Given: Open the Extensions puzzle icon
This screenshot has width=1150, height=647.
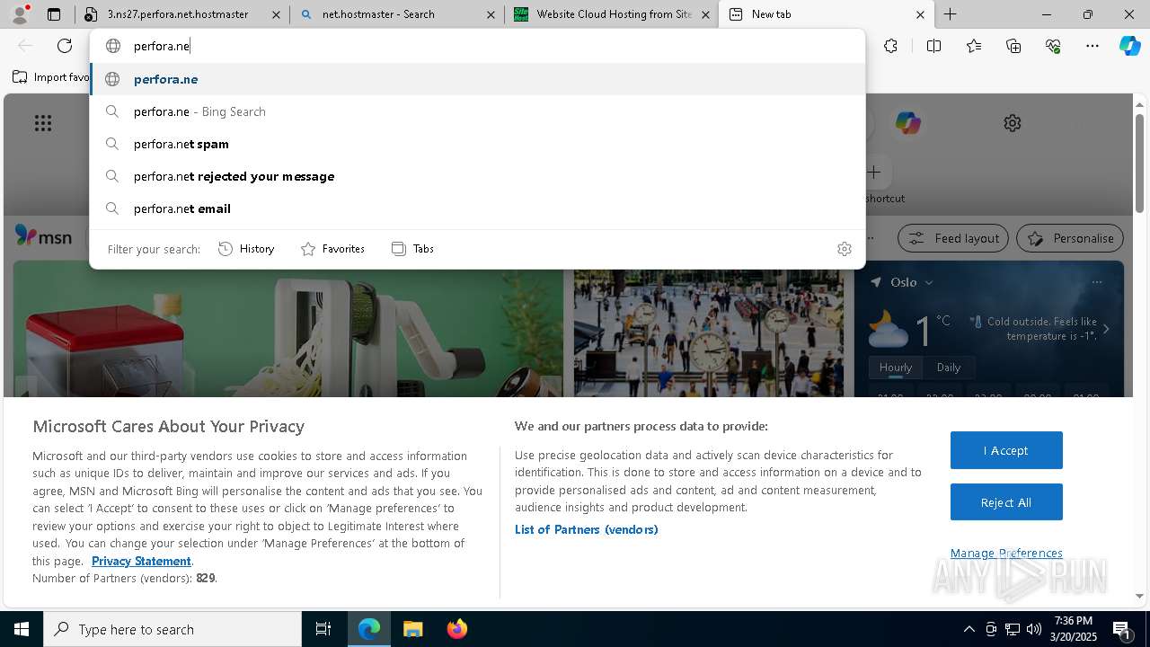Looking at the screenshot, I should [890, 46].
